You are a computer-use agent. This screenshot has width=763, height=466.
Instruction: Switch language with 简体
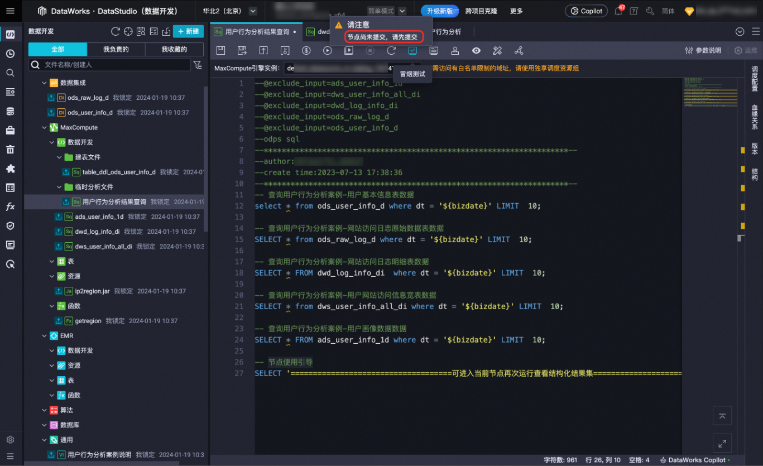pos(668,11)
